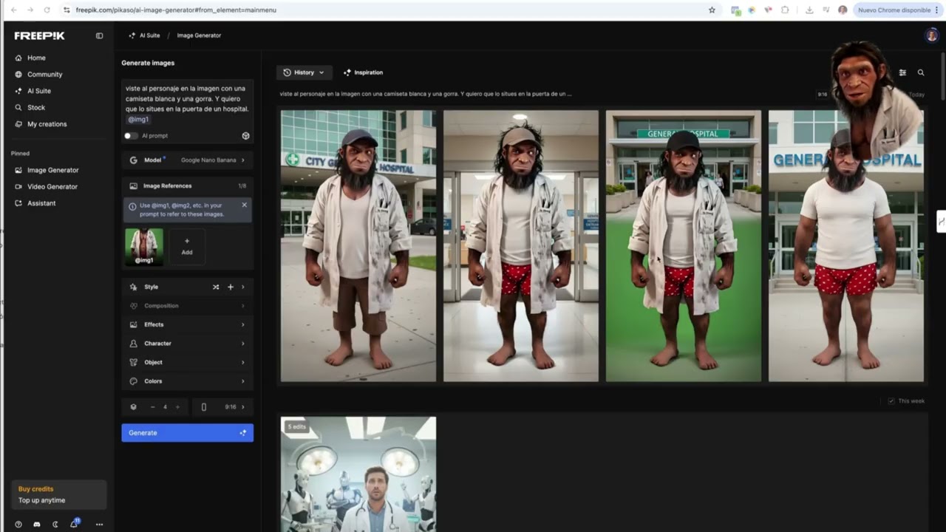946x532 pixels.
Task: Collapse the sidebar with panel icon
Action: click(100, 35)
